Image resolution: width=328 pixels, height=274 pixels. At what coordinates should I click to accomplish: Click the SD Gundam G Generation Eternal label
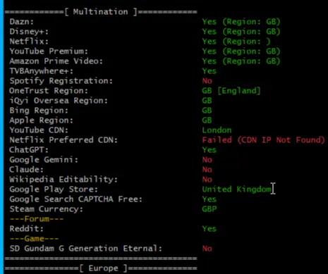coord(86,249)
